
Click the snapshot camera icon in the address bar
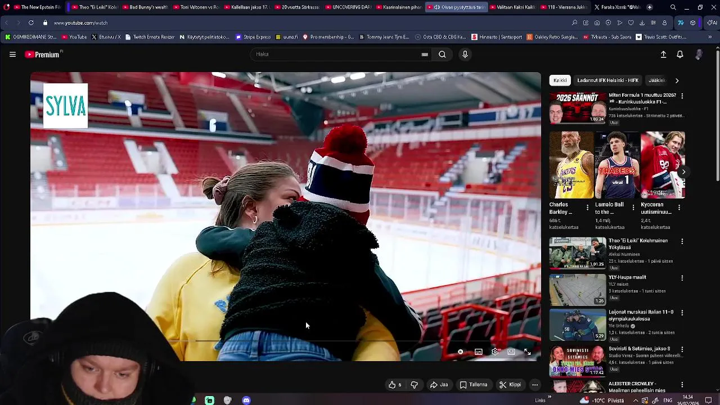597,23
